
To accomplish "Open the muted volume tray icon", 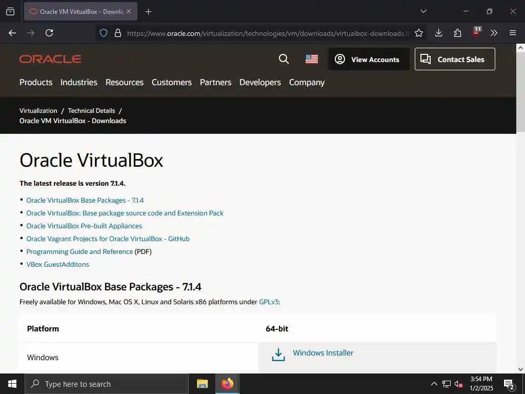I will (x=458, y=384).
